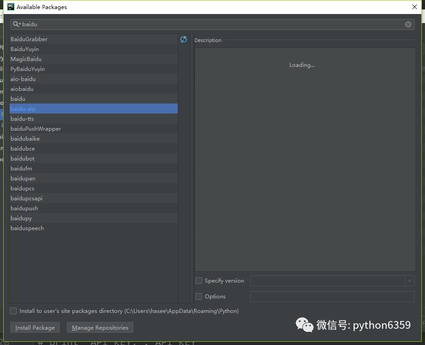This screenshot has width=425, height=345.
Task: Enable the Specify version checkbox
Action: [198, 280]
